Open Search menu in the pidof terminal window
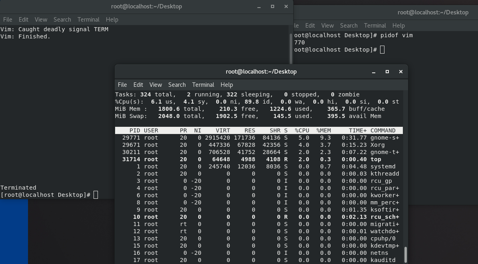The width and height of the screenshot is (478, 264). tap(349, 26)
